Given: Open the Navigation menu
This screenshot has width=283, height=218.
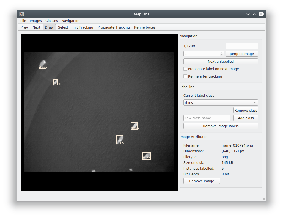Looking at the screenshot, I should (x=70, y=21).
